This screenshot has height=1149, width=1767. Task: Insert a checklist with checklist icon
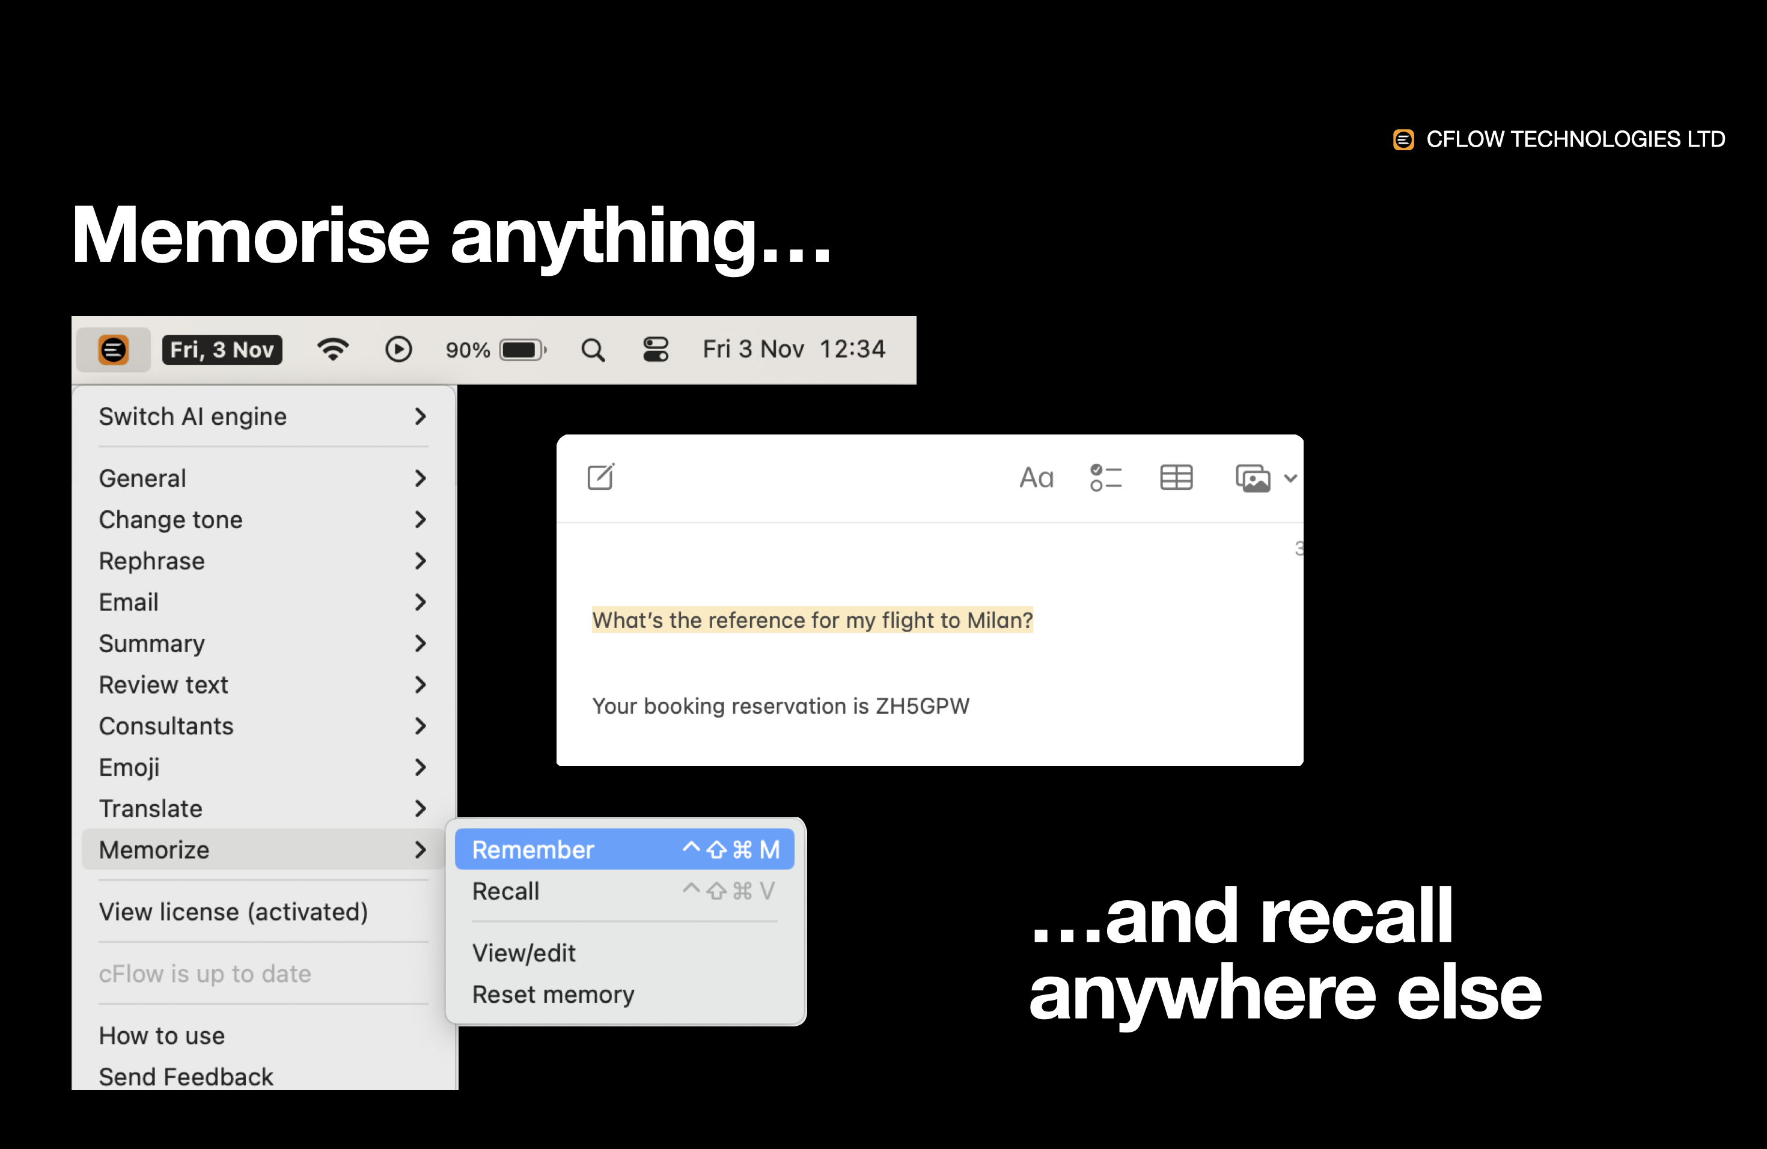(x=1105, y=478)
